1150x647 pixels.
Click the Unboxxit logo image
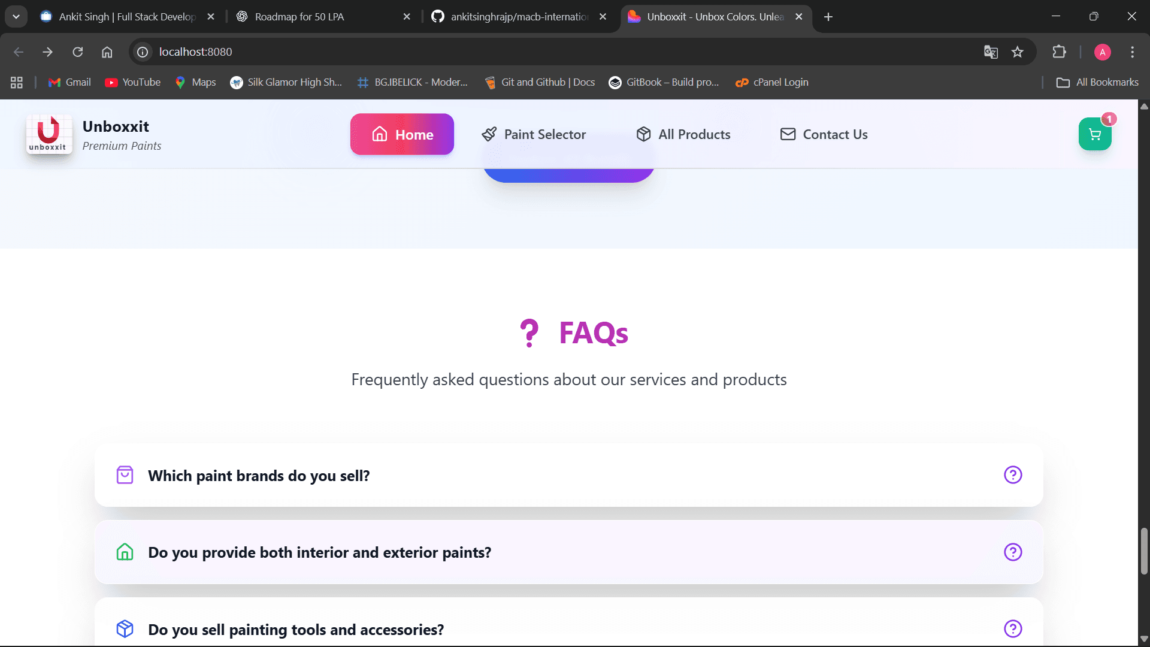49,134
